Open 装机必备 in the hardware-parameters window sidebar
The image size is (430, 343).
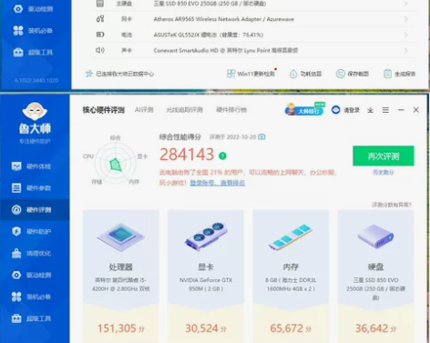click(x=34, y=30)
